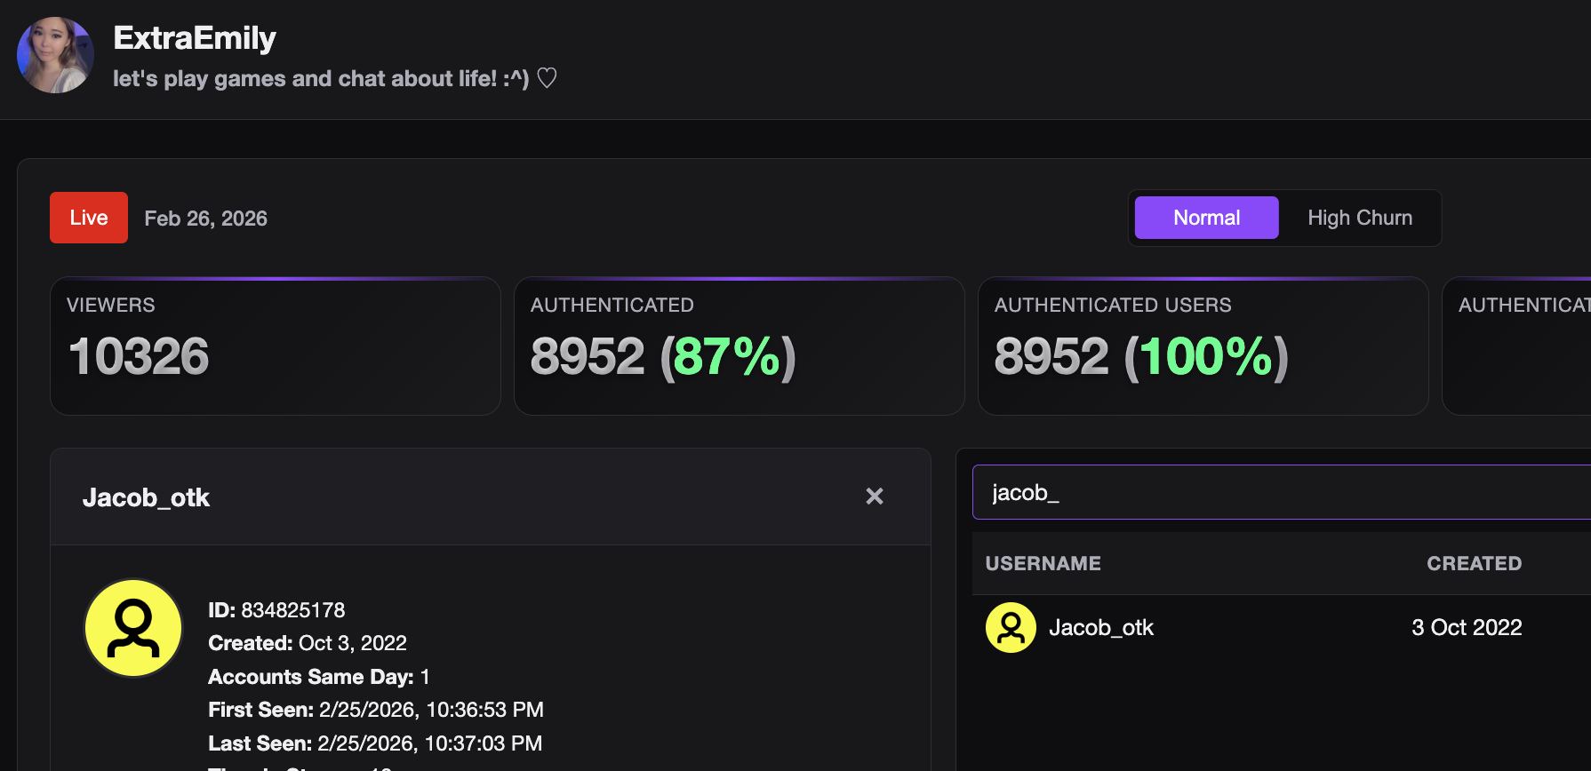
Task: Click the red Live badge
Action: pos(89,218)
